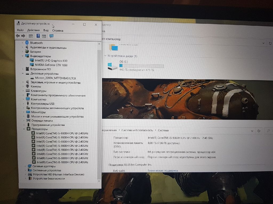Screen dimensions: 273x204
Task: Click the OS (C:) drive icon in Explorer
Action: [x=112, y=66]
